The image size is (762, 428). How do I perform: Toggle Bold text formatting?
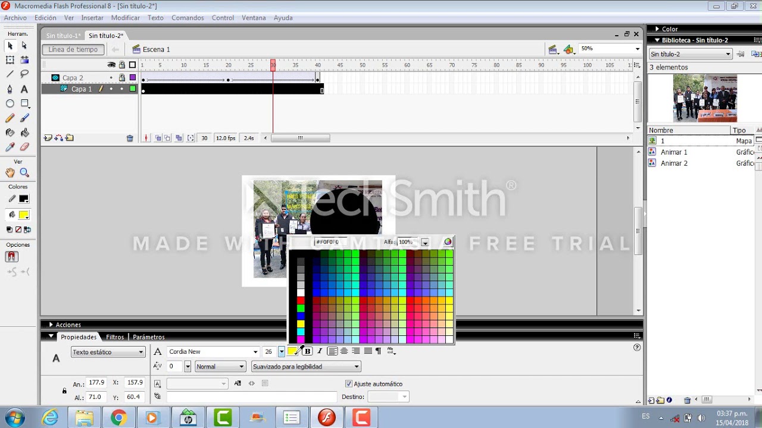pos(308,351)
